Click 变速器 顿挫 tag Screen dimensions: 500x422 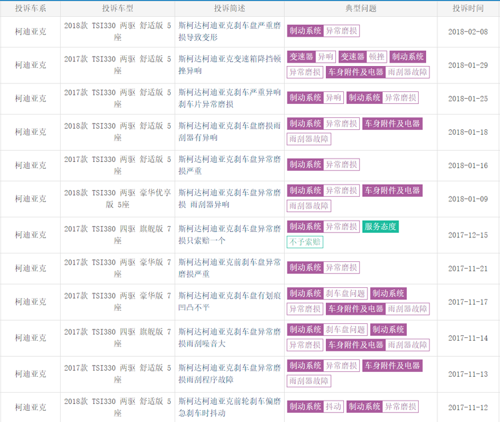(363, 57)
